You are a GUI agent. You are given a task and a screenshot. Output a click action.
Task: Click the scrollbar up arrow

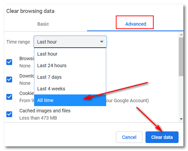[x=181, y=35]
